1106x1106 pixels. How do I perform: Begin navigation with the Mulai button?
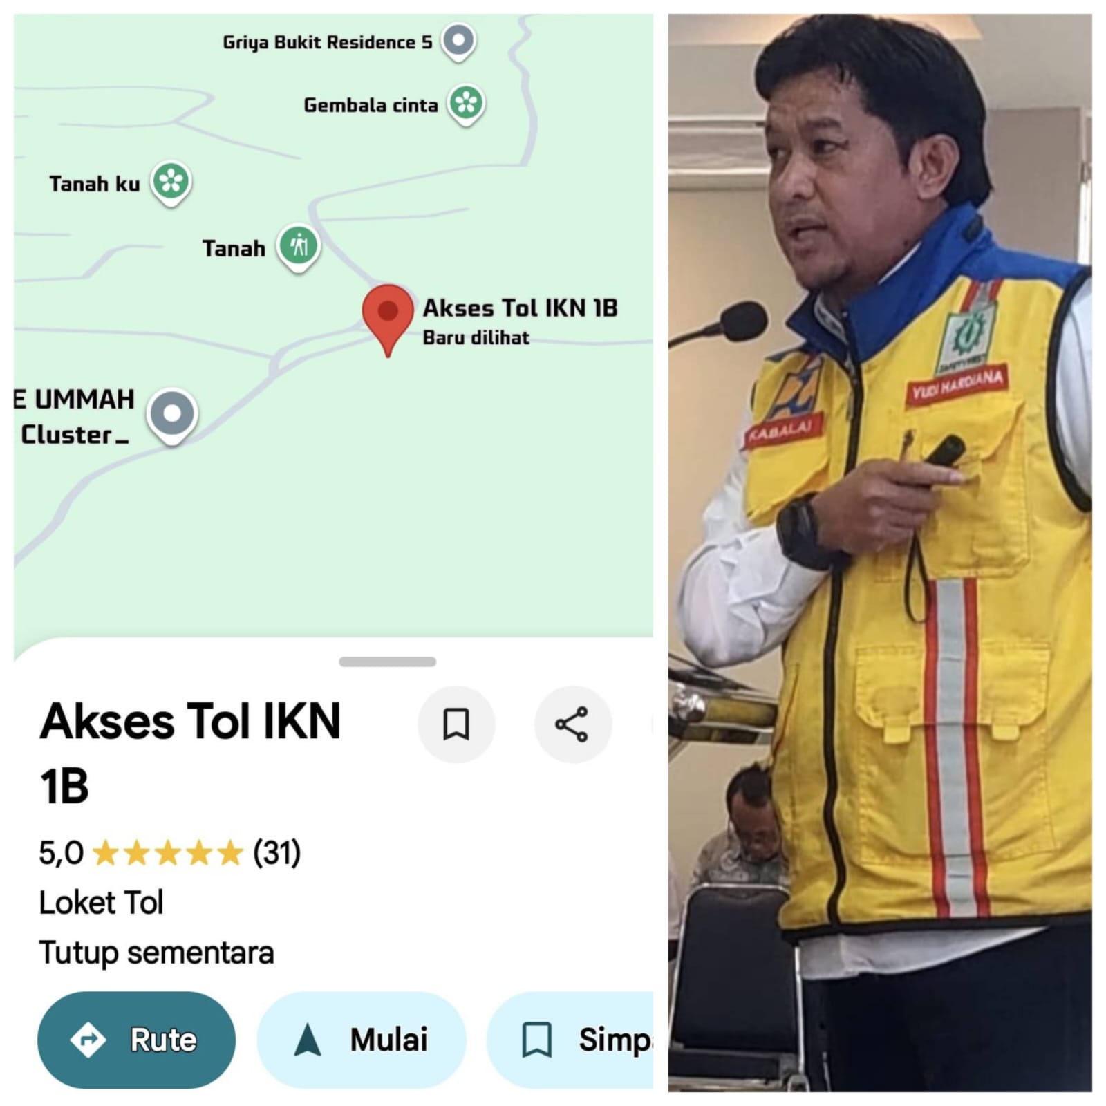point(362,1040)
